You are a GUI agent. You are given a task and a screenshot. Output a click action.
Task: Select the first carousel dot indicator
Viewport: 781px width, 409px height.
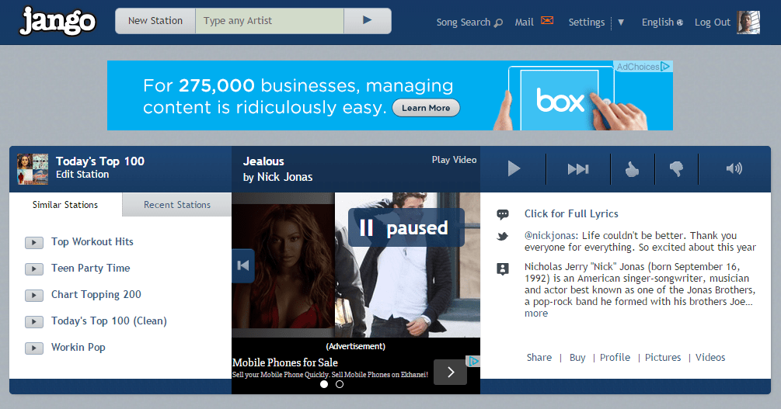(324, 384)
